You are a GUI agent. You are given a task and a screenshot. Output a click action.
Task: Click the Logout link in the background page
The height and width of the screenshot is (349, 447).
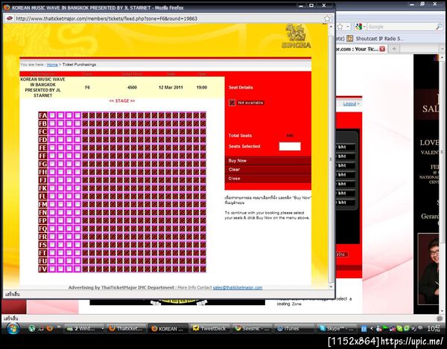click(x=349, y=103)
